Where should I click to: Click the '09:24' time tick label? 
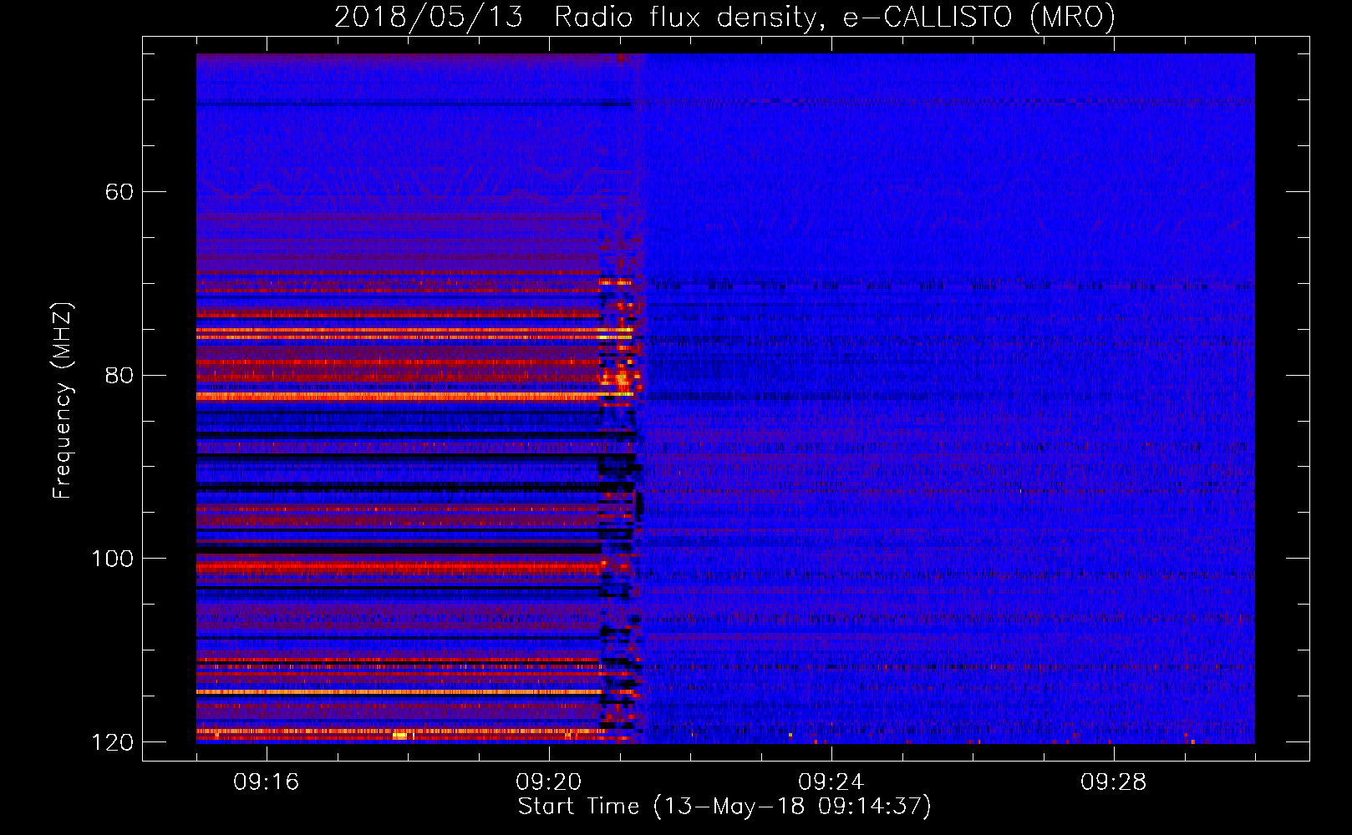tap(831, 782)
